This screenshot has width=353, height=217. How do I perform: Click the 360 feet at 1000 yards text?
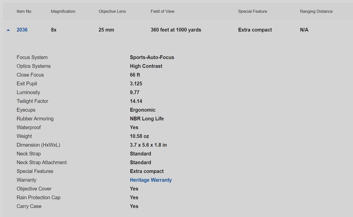point(176,30)
